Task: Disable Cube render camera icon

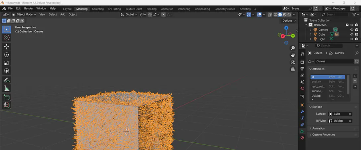Action: click(357, 34)
